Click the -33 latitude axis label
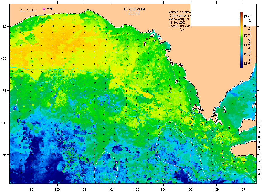 tap(4, 58)
